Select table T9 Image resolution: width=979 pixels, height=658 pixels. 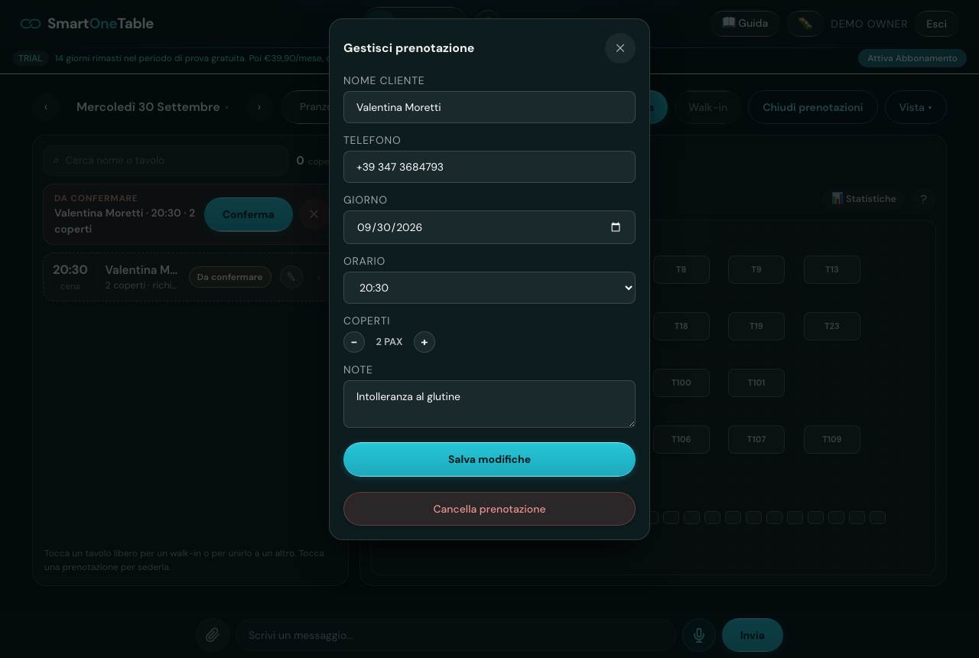[756, 269]
